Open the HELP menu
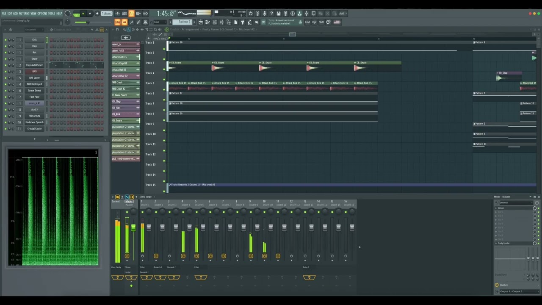The height and width of the screenshot is (305, 542). pyautogui.click(x=59, y=13)
